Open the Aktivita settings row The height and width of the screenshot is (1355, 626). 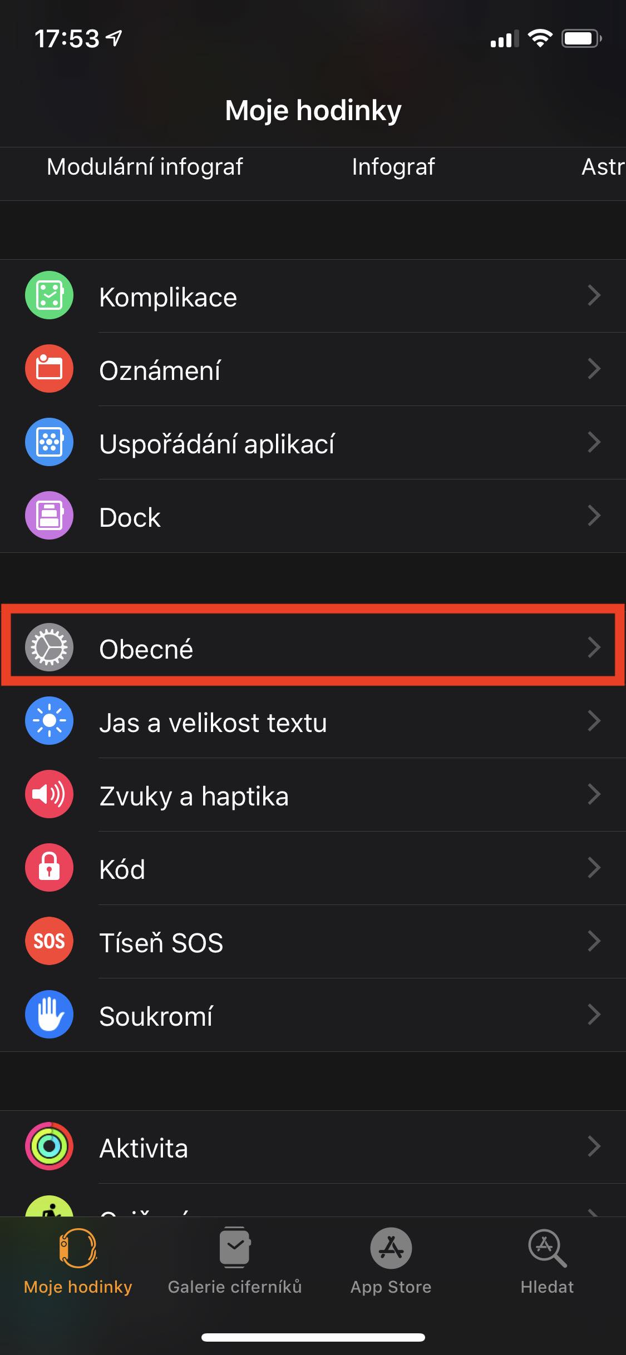tap(313, 1147)
